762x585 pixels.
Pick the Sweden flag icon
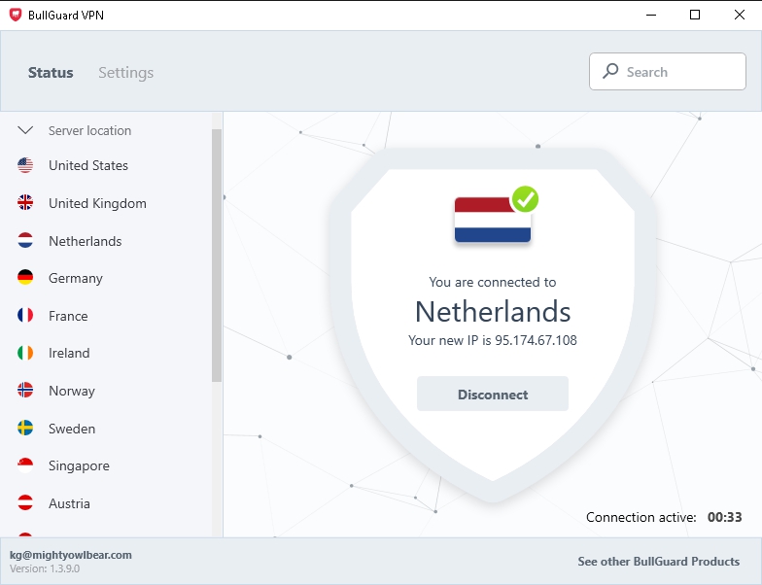pos(25,429)
